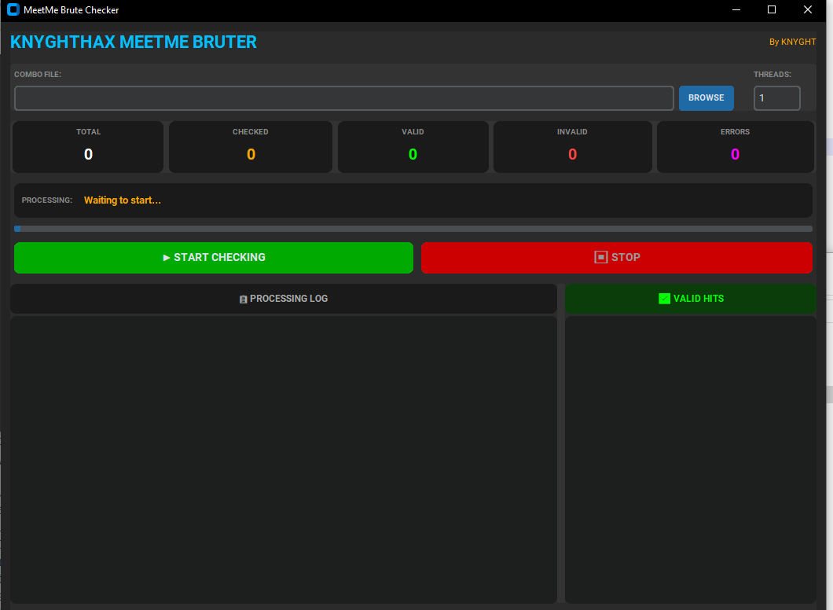Click the clipboard icon beside Processing Log
The image size is (833, 610).
click(x=244, y=299)
